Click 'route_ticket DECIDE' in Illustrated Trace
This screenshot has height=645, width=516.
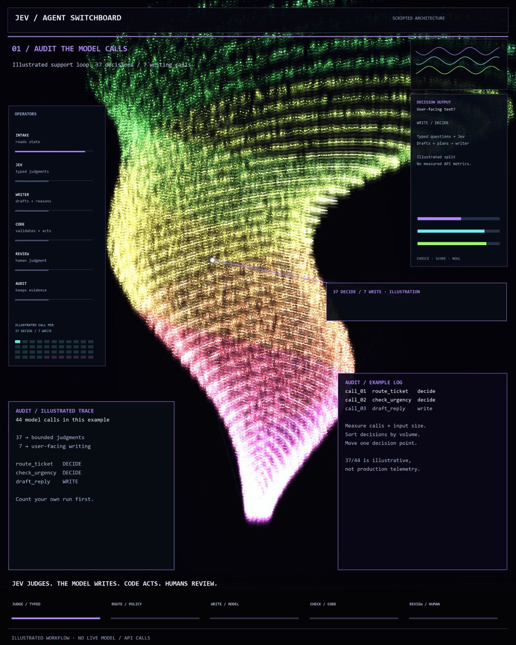48,464
